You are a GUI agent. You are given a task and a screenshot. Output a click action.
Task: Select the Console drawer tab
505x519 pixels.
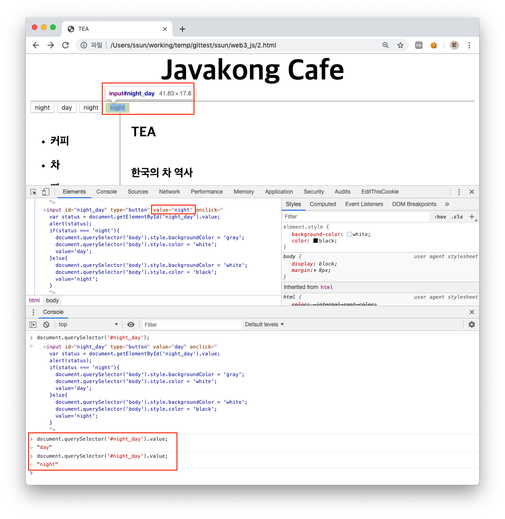tap(53, 312)
